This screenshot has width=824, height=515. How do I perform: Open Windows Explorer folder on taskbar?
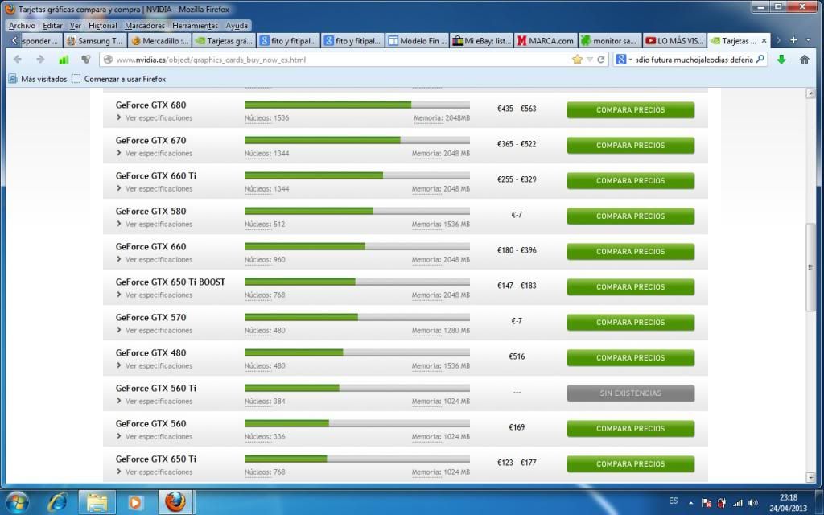(97, 502)
